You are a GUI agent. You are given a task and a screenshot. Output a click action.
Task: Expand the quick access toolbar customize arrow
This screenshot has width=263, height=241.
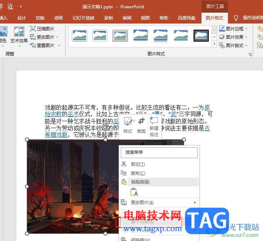(x=21, y=7)
